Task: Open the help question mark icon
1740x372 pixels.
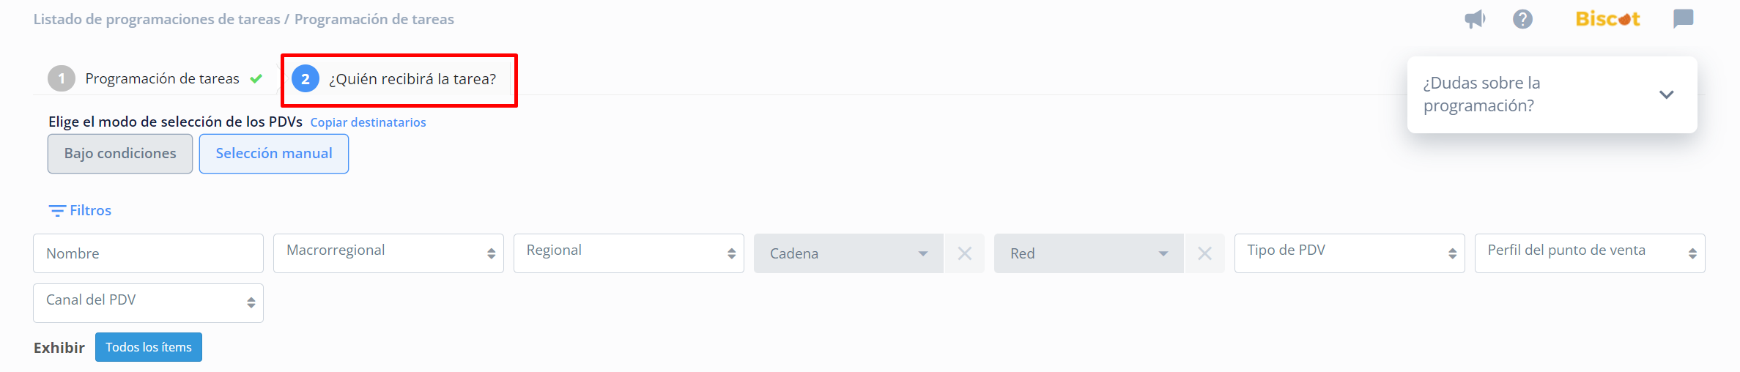Action: (x=1523, y=19)
